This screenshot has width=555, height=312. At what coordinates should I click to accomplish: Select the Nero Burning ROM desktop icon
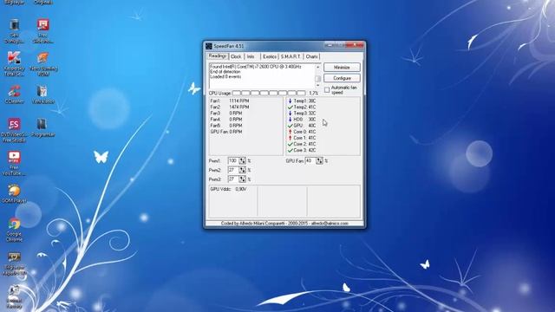click(x=43, y=63)
